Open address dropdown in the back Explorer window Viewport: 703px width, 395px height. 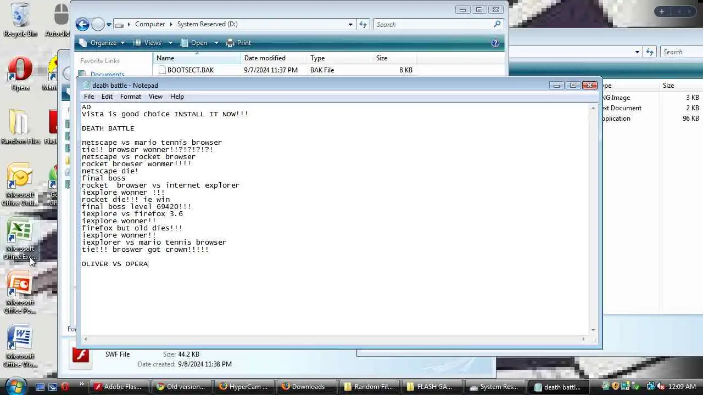637,52
